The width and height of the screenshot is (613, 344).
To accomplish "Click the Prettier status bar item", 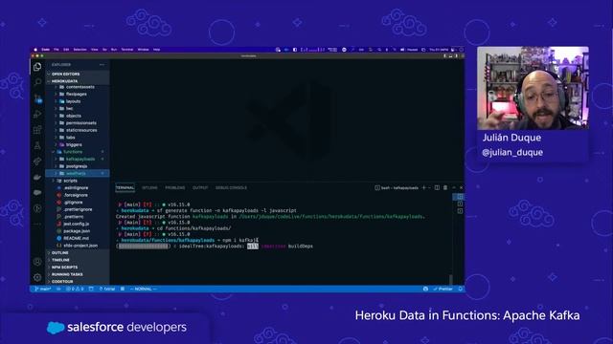I will tap(443, 289).
